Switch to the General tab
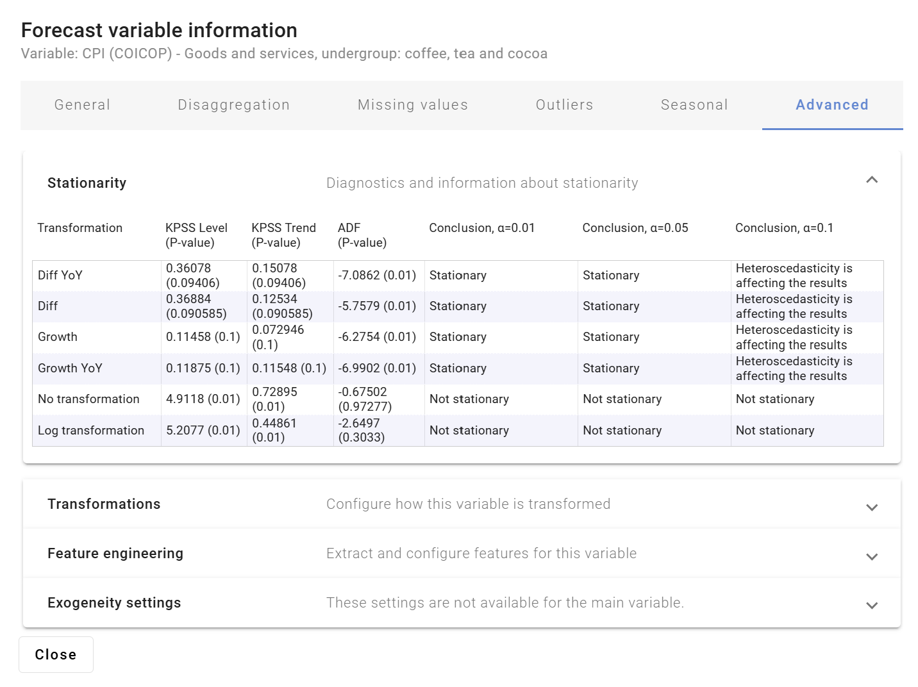 pyautogui.click(x=82, y=105)
